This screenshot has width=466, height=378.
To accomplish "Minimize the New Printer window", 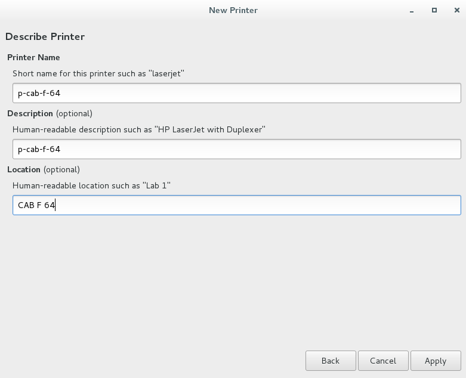I will coord(412,11).
